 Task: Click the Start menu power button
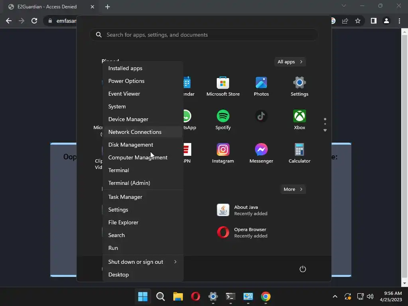click(x=303, y=269)
